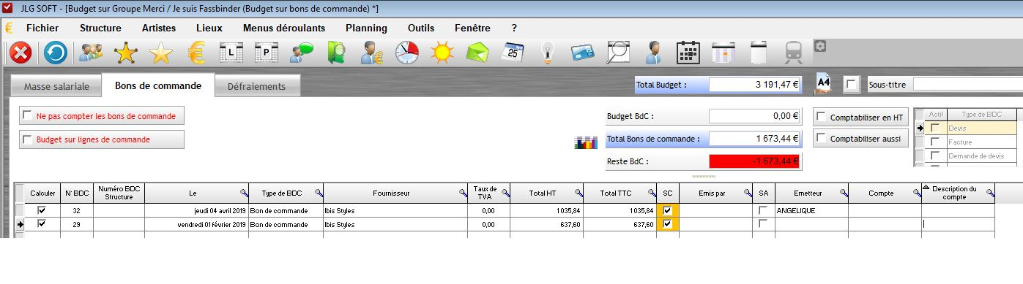
Task: Open the date calendar 25 icon
Action: point(513,53)
